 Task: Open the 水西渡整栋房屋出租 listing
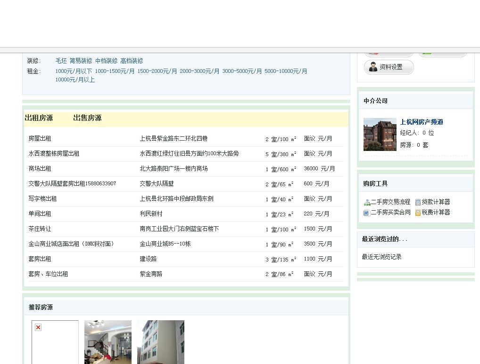pos(54,154)
